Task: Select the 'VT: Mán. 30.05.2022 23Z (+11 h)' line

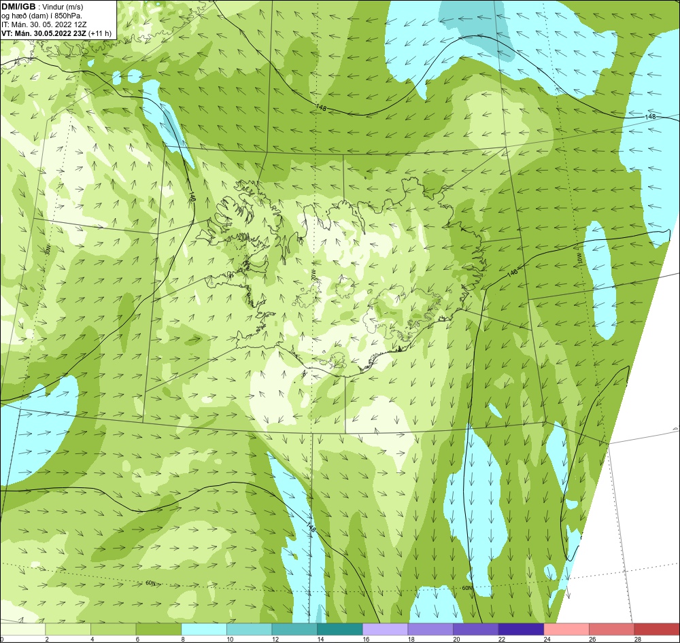Action: pyautogui.click(x=56, y=33)
